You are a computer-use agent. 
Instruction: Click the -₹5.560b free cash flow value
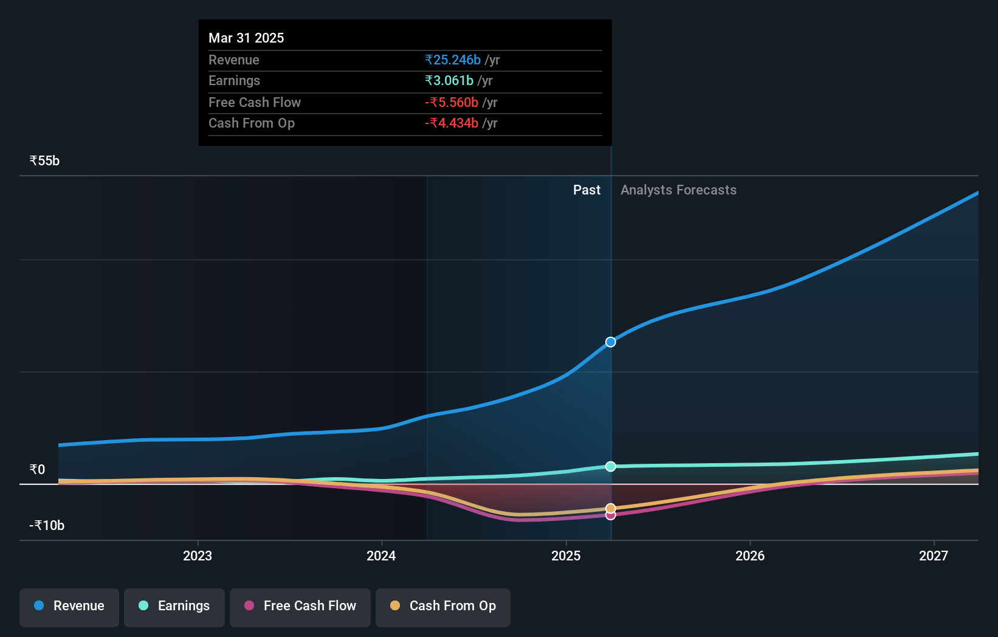coord(452,102)
